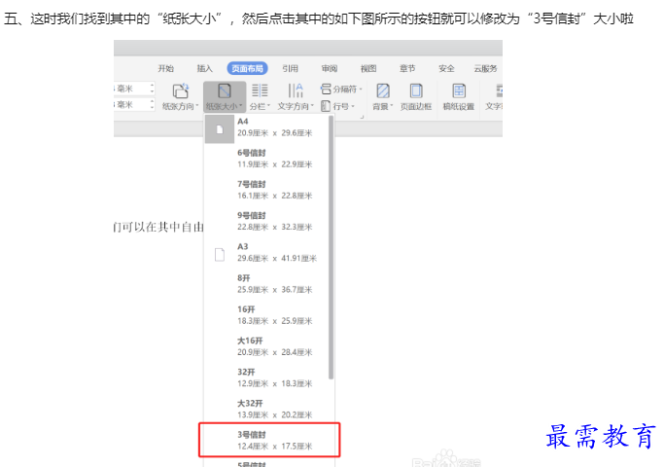Go to the 章节 tab

[x=407, y=68]
